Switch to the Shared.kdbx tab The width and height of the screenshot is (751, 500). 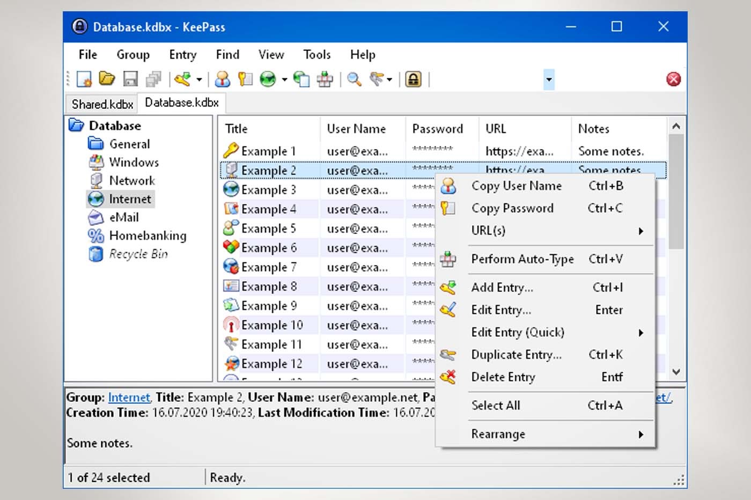click(102, 104)
